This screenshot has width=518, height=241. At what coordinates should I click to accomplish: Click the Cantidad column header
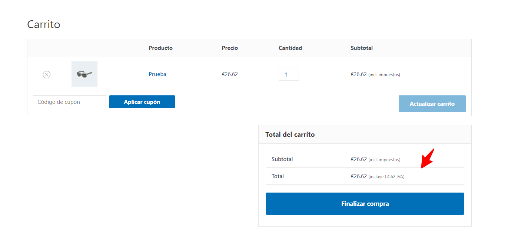290,48
